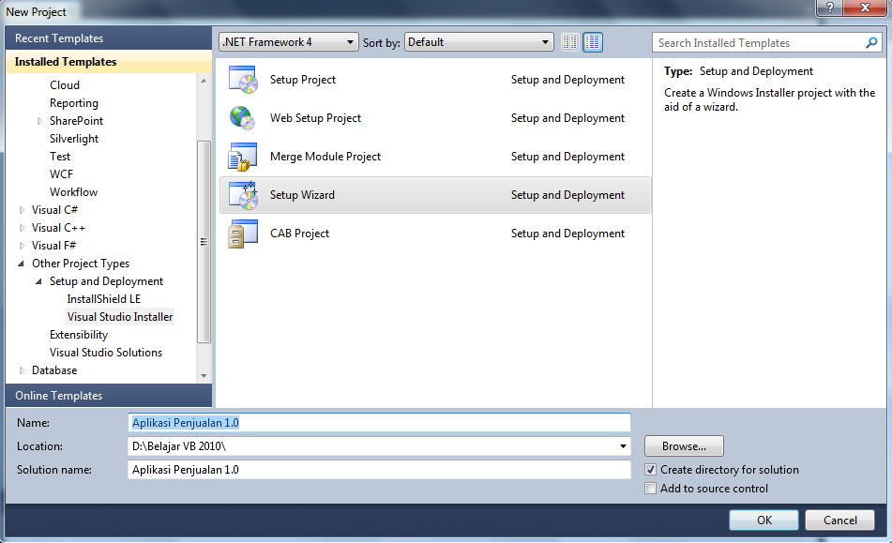This screenshot has height=543, width=892.
Task: Collapse the Other Project Types node
Action: point(21,264)
